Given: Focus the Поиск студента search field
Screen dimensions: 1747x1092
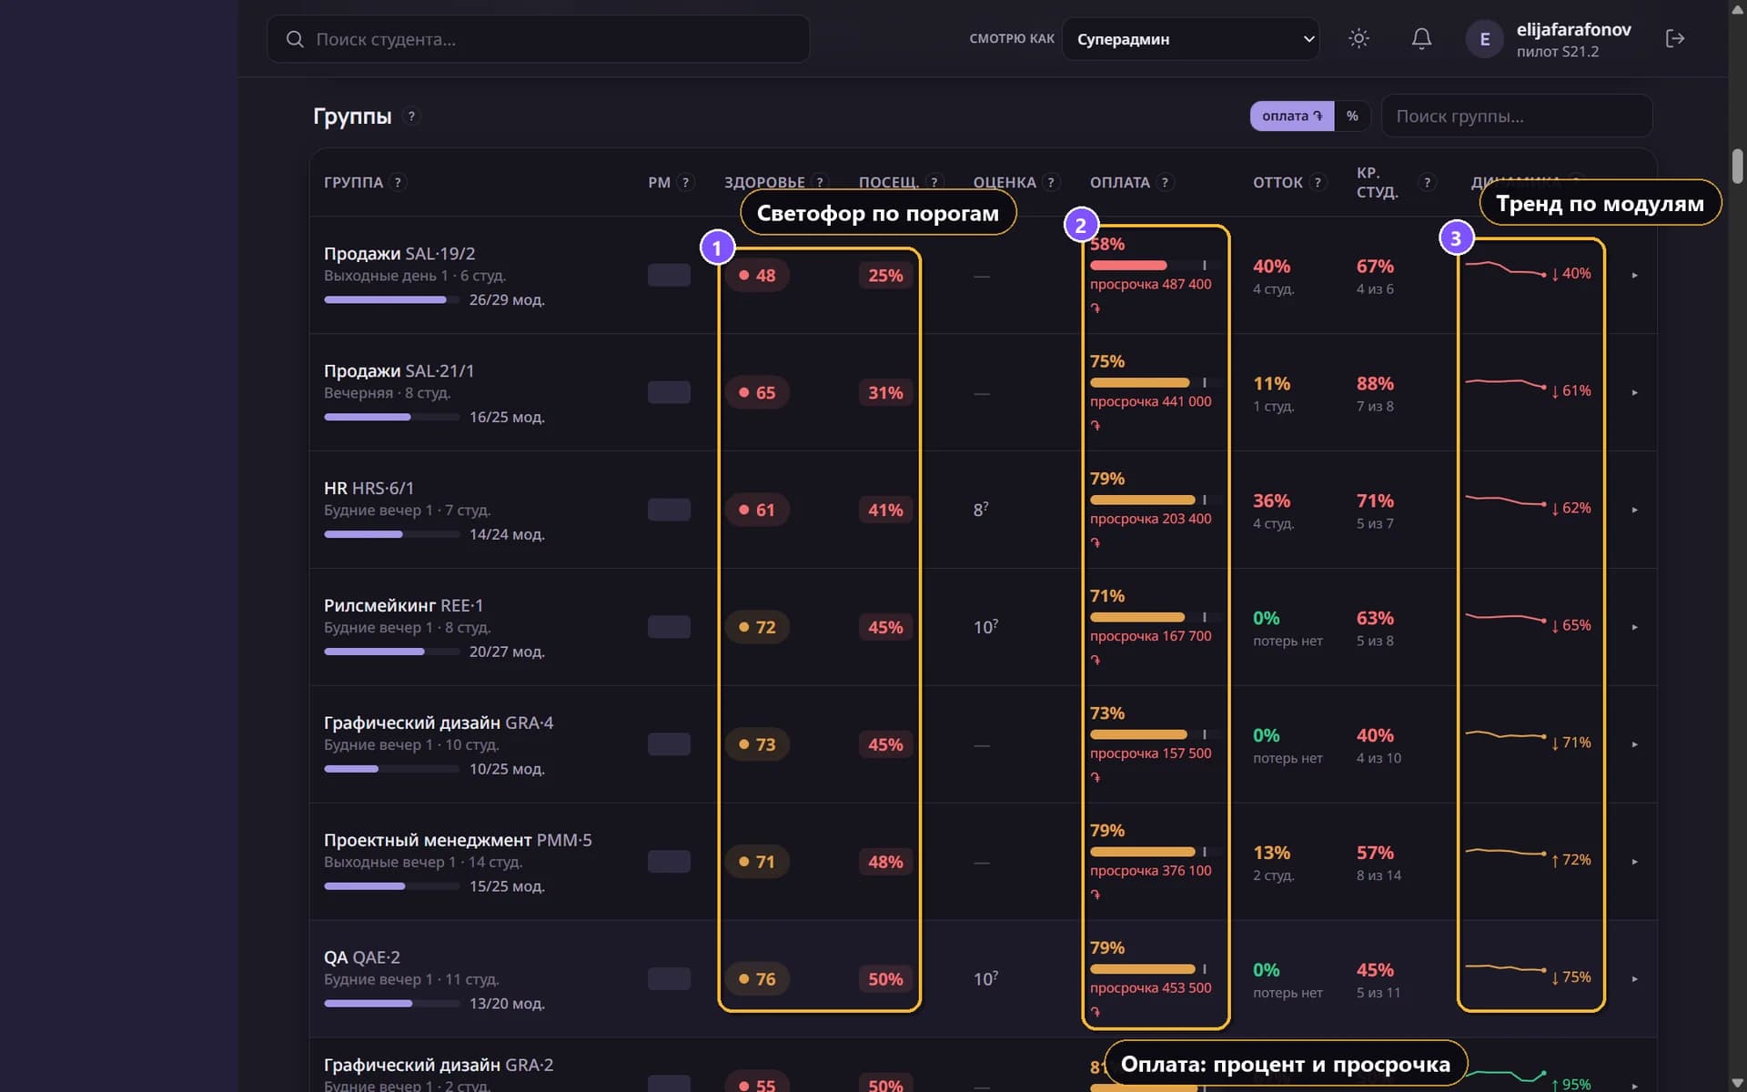Looking at the screenshot, I should tap(538, 39).
